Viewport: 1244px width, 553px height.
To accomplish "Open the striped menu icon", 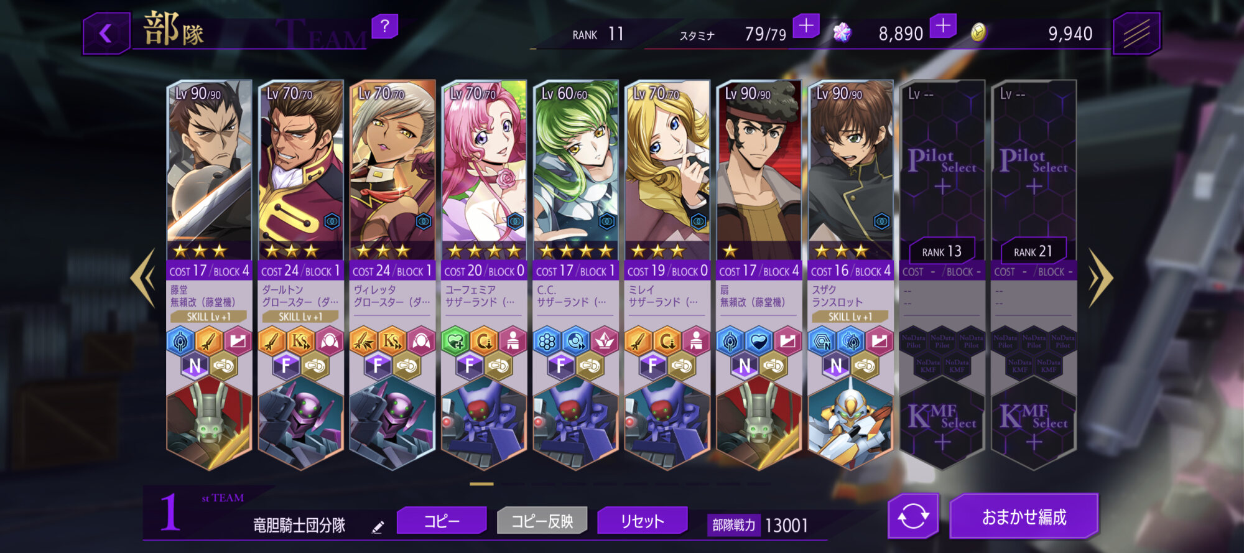I will coord(1136,34).
